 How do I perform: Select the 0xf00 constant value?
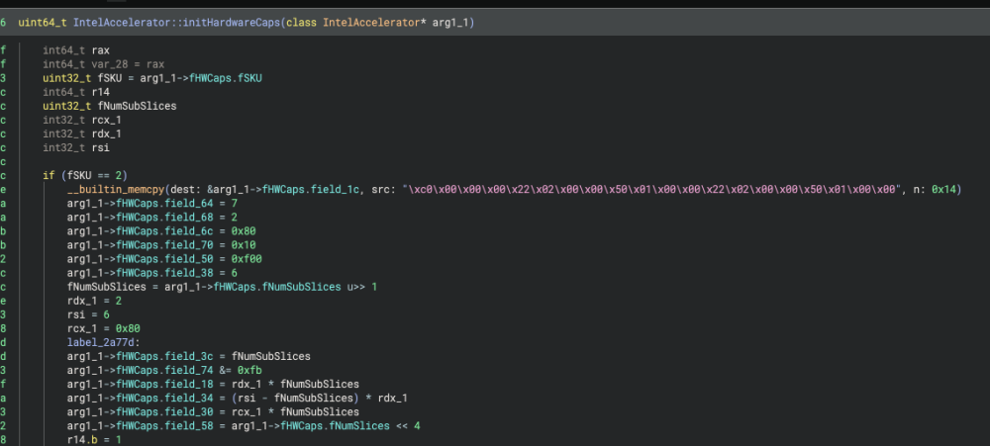(247, 259)
